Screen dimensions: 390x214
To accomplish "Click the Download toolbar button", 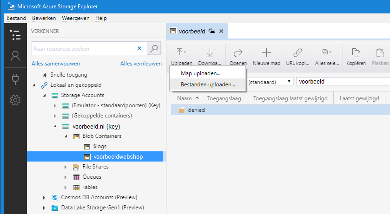I will 210,57.
